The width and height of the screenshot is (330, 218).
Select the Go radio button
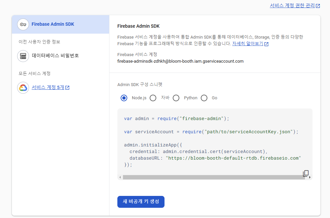(x=204, y=98)
